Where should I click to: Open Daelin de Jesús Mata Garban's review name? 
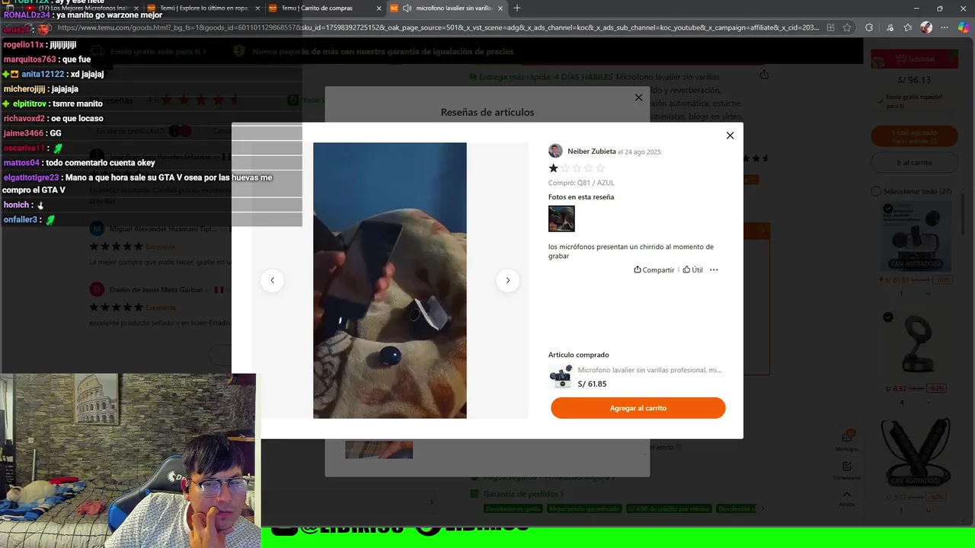pyautogui.click(x=156, y=290)
